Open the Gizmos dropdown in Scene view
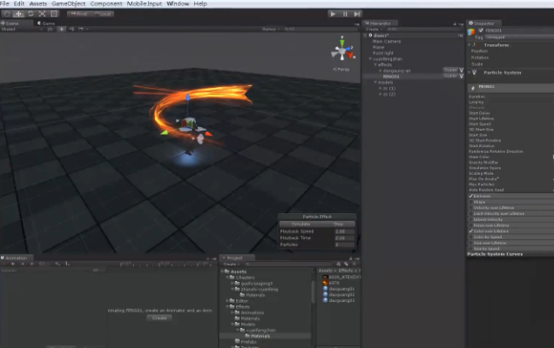554x348 pixels. (x=271, y=29)
